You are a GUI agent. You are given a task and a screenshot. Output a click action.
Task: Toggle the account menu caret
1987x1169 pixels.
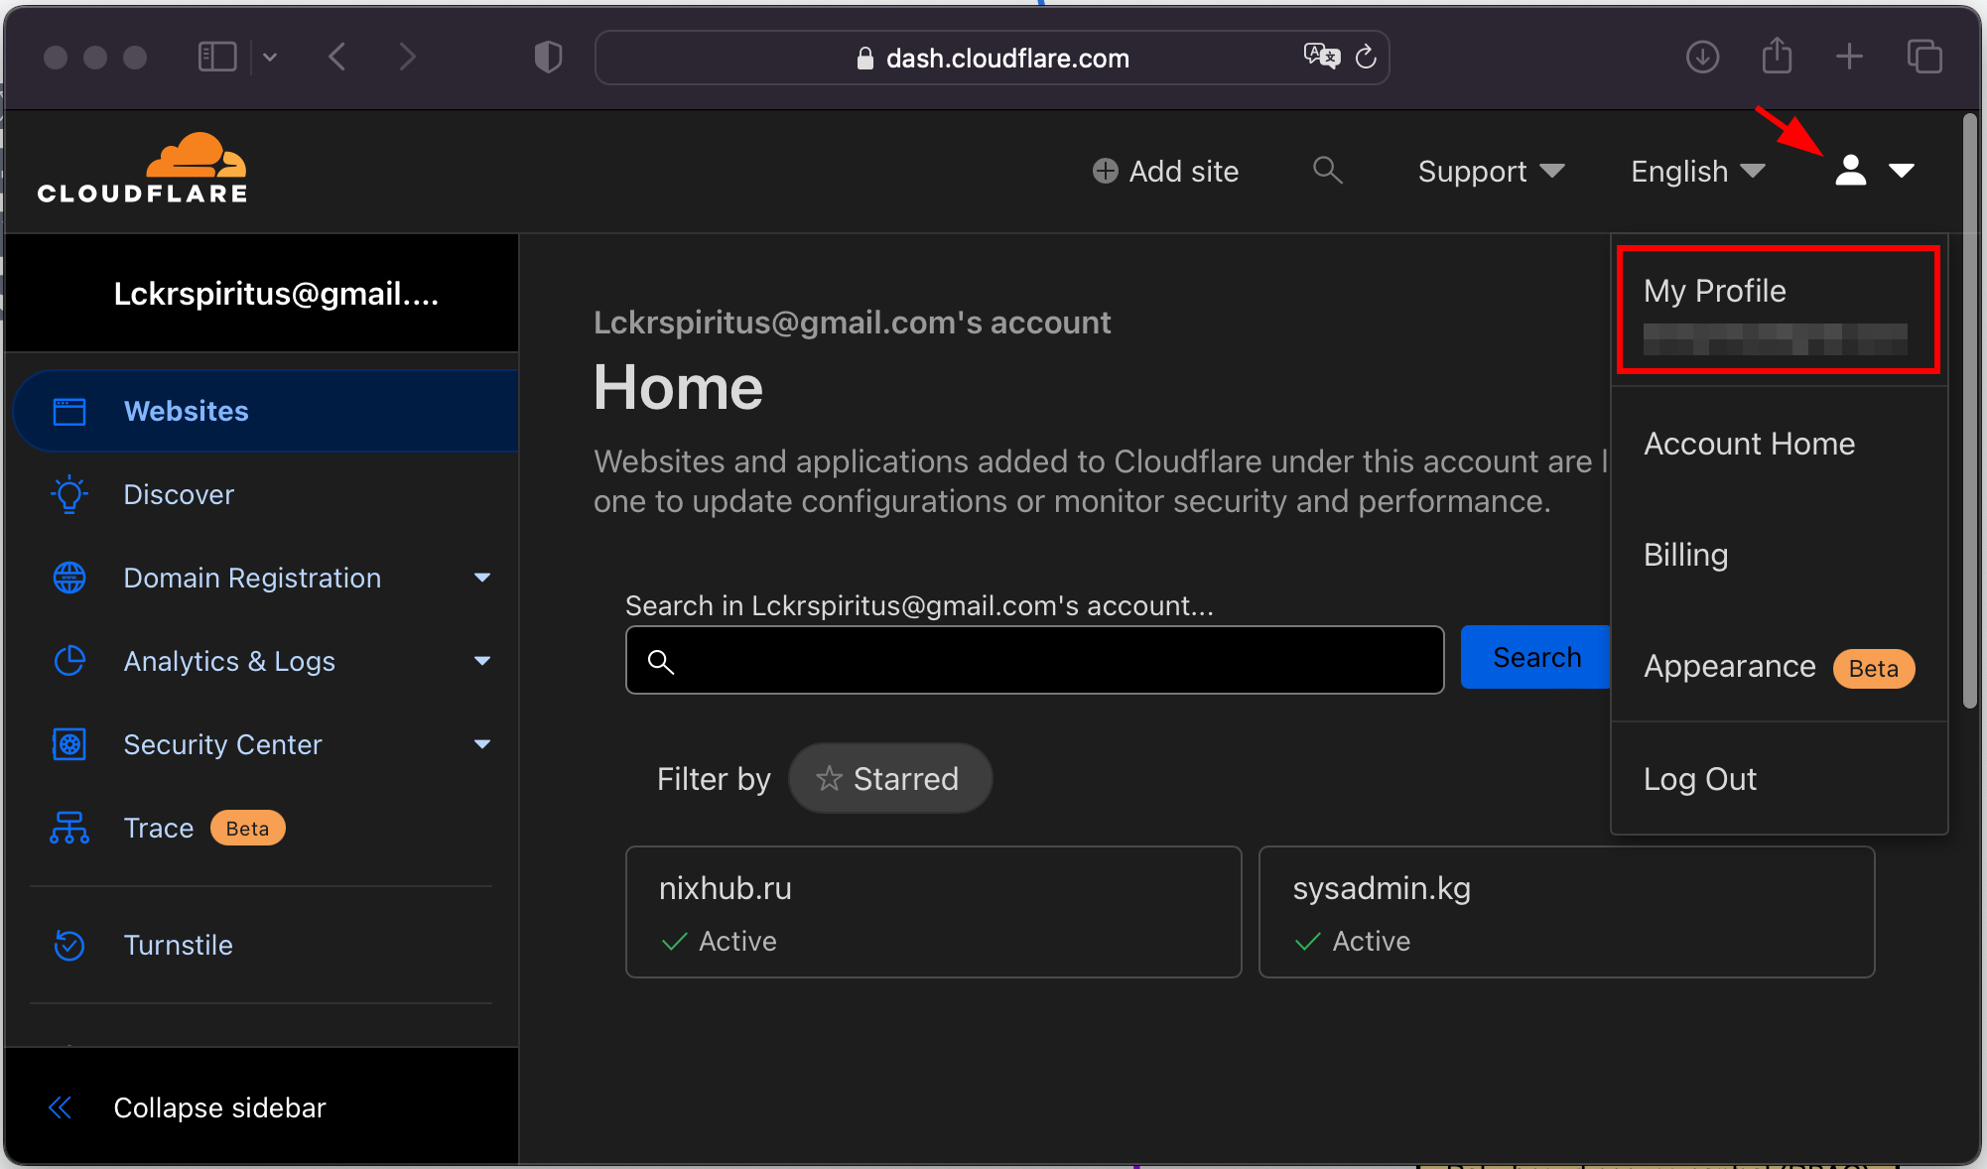pos(1902,171)
